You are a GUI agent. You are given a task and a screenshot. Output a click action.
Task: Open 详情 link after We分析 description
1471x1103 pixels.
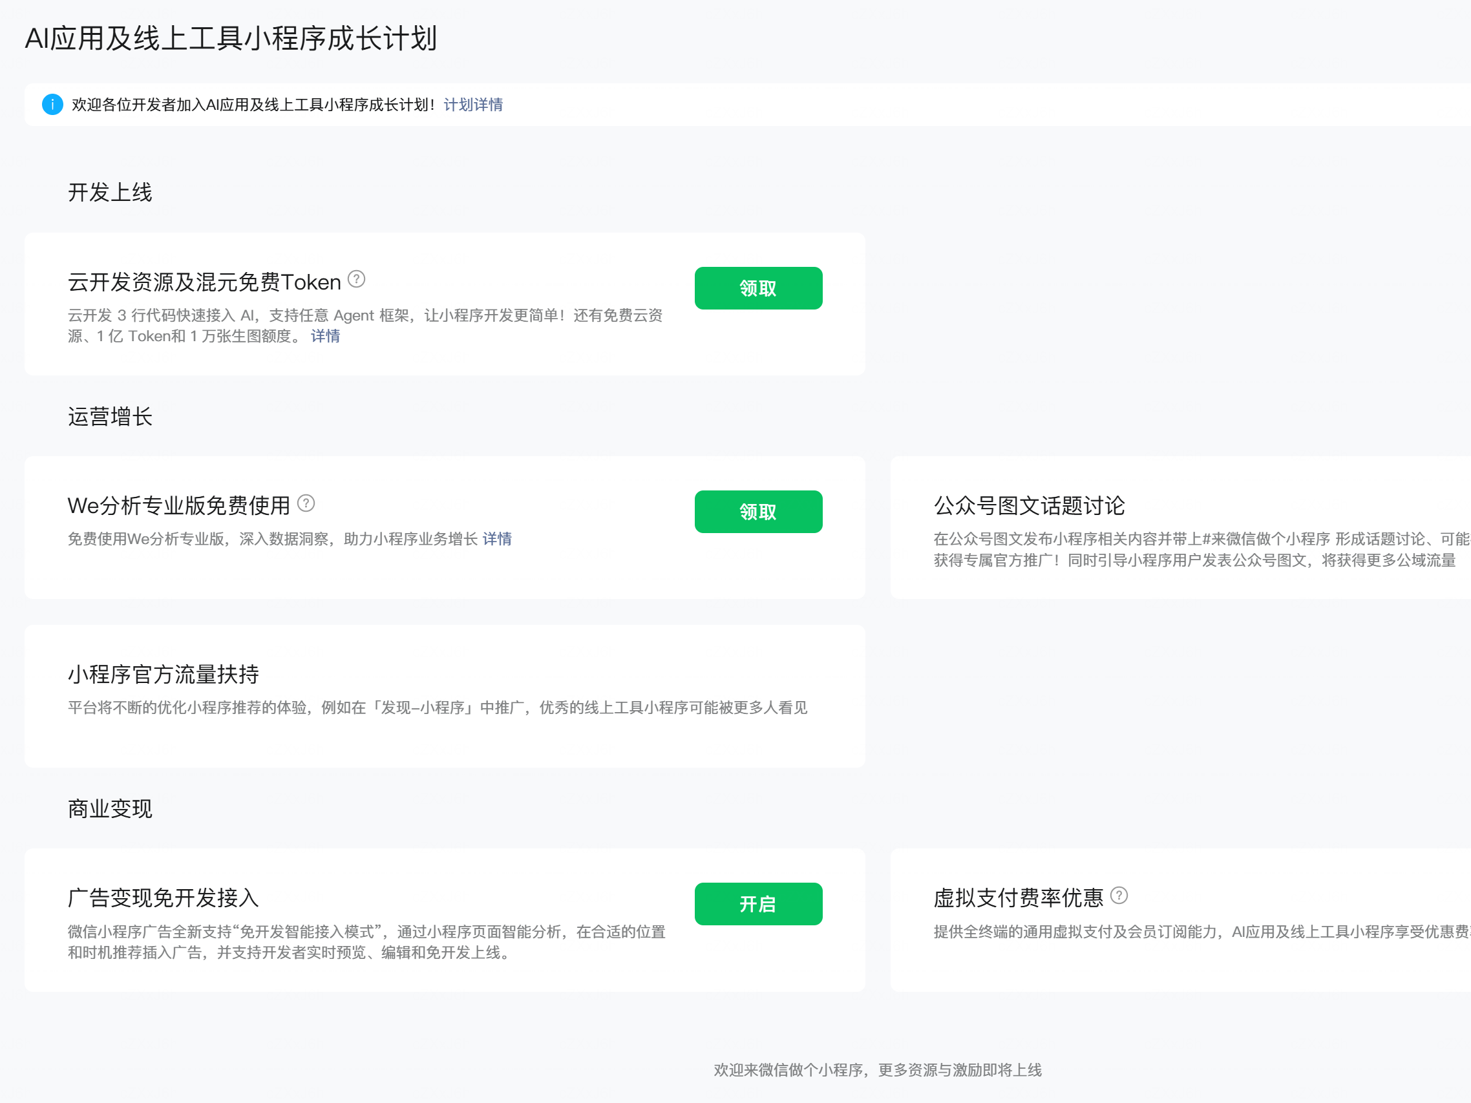pyautogui.click(x=497, y=539)
